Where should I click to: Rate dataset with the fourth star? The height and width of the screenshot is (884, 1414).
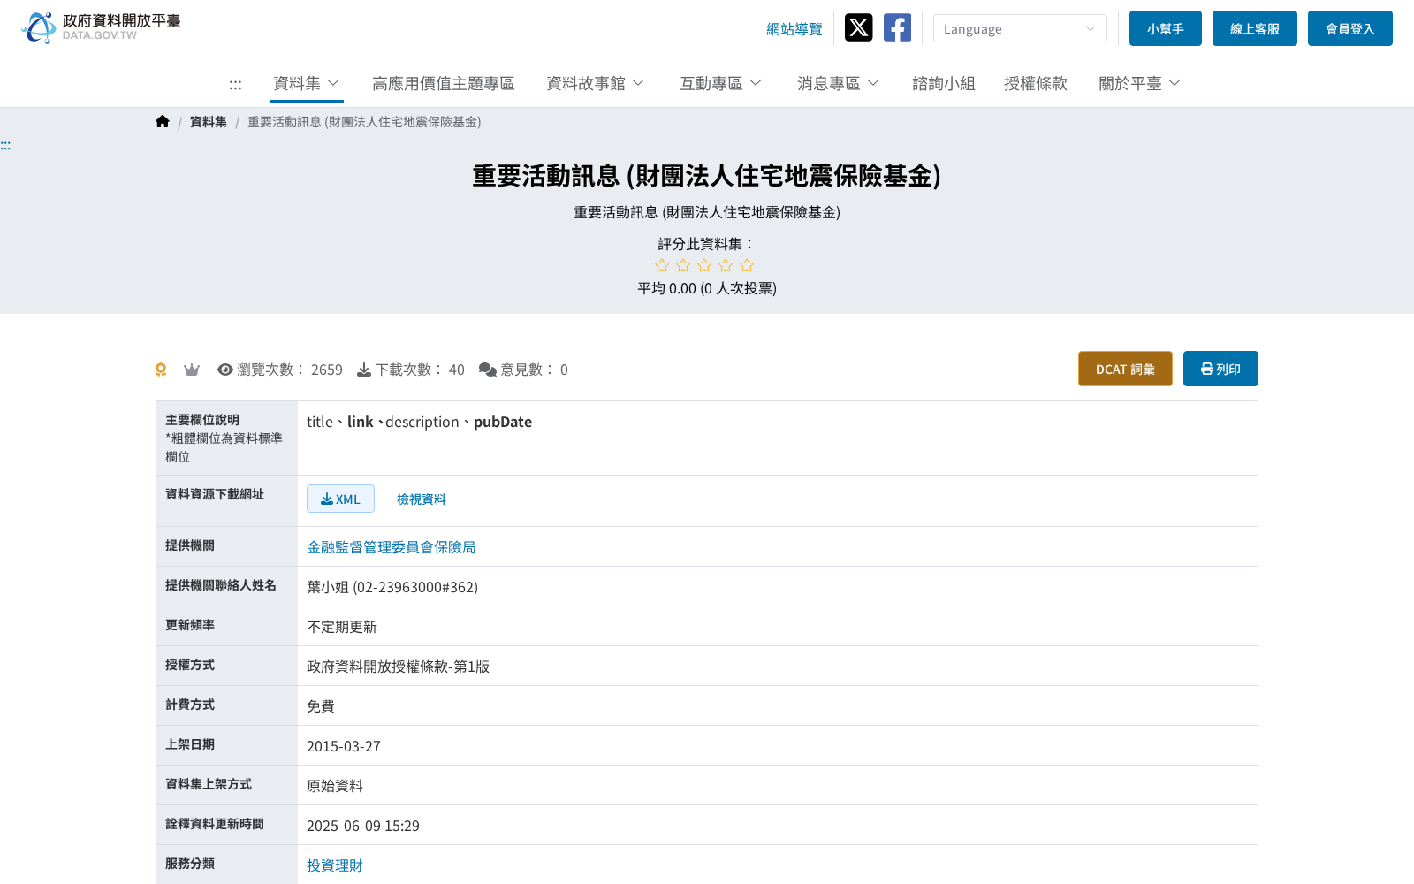coord(726,265)
